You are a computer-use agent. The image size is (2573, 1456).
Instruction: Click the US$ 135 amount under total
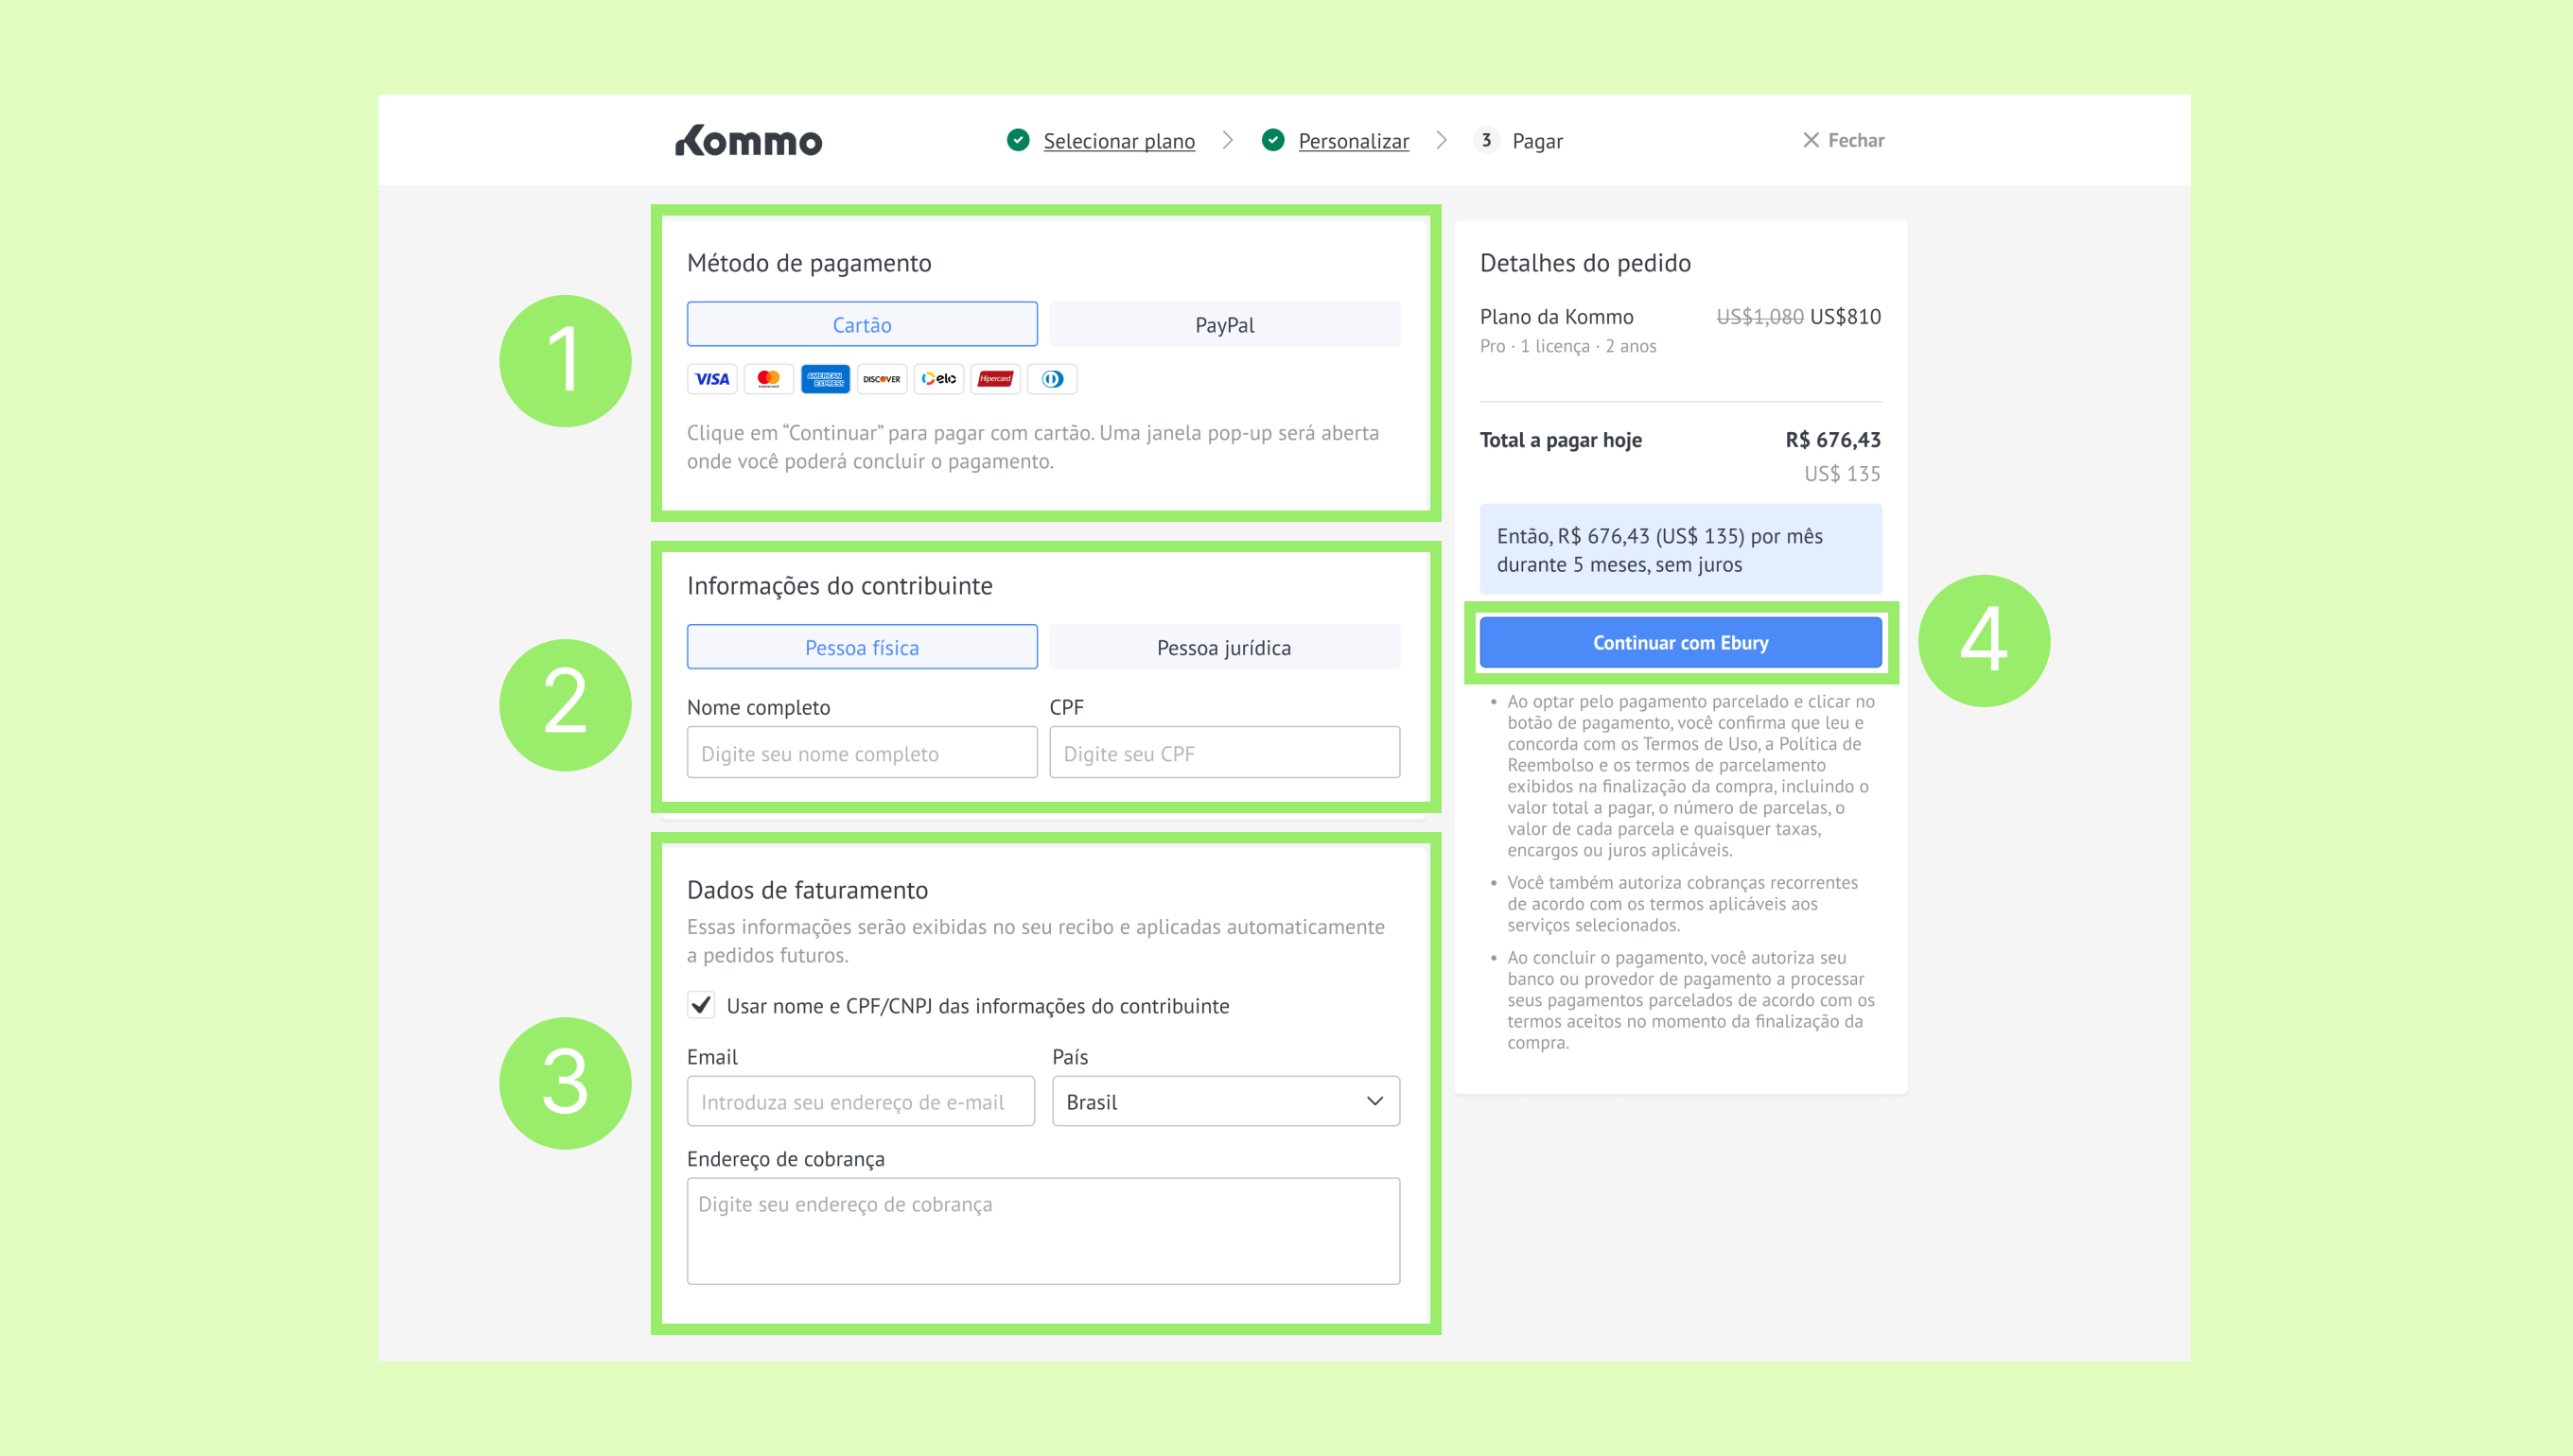[1842, 474]
